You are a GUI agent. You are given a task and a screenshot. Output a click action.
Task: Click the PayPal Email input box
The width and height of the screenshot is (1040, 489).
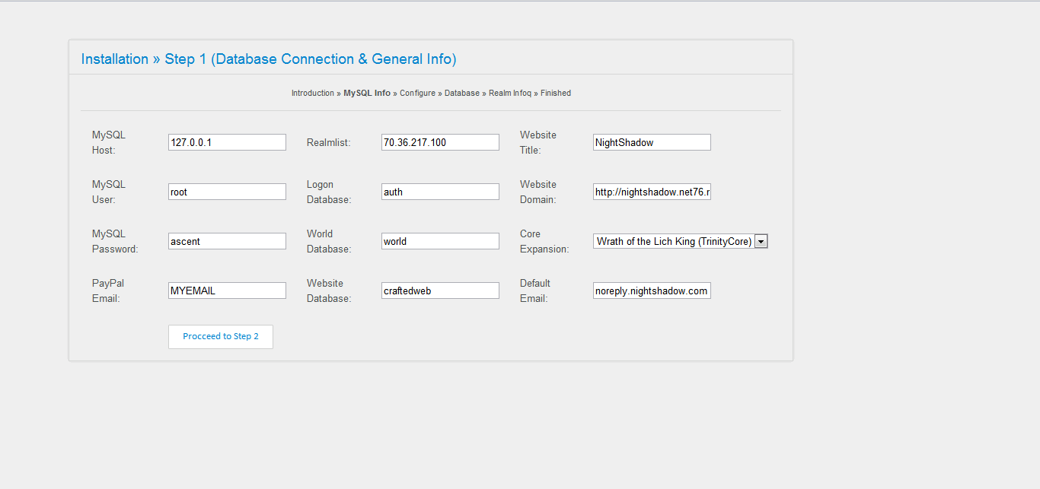pyautogui.click(x=227, y=291)
